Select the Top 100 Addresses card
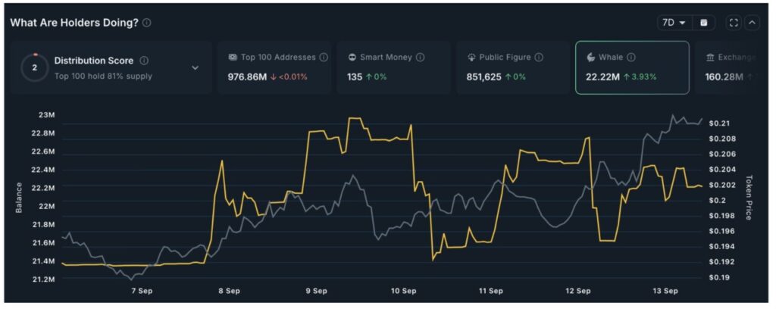Screen dimensions: 776x309 pos(274,67)
